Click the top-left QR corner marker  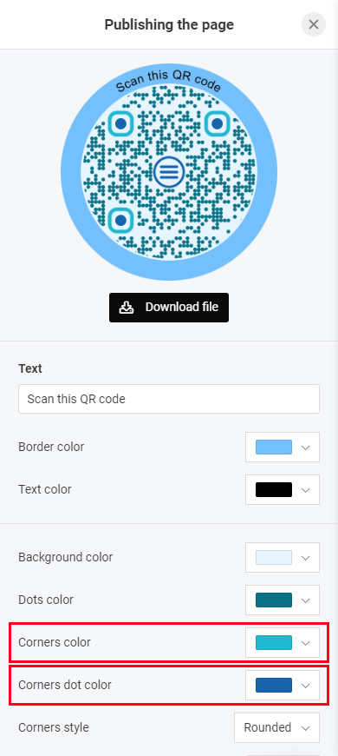[120, 124]
